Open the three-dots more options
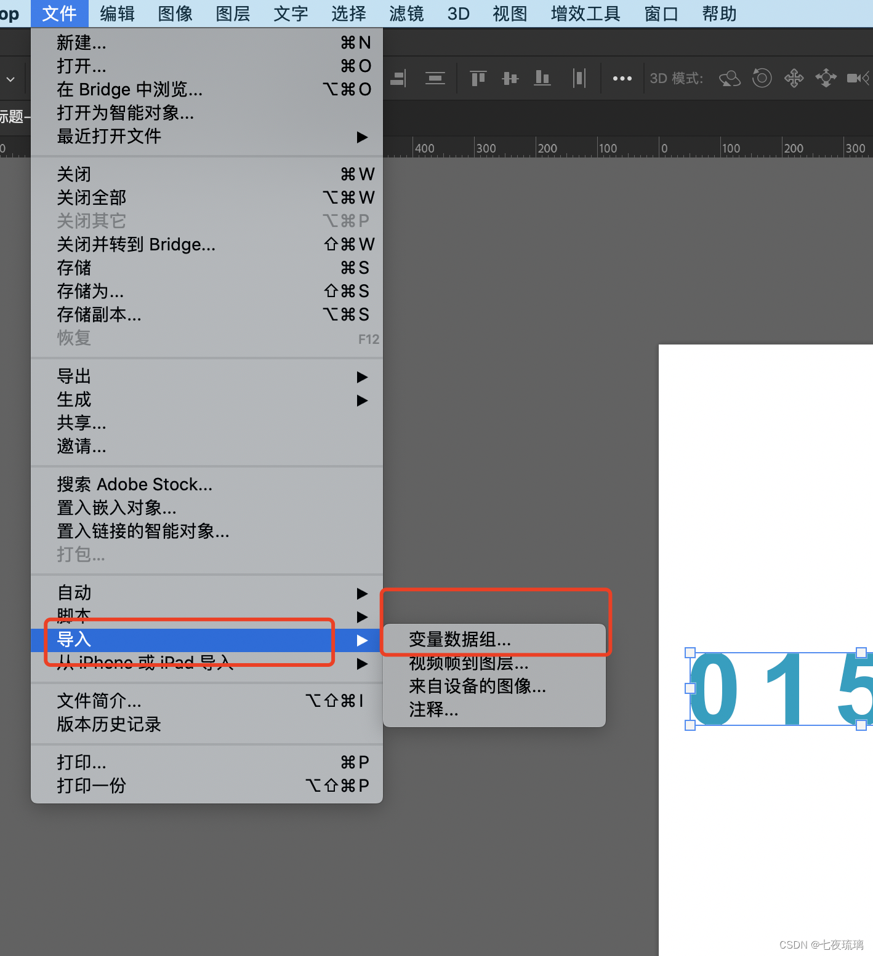873x956 pixels. click(x=622, y=78)
